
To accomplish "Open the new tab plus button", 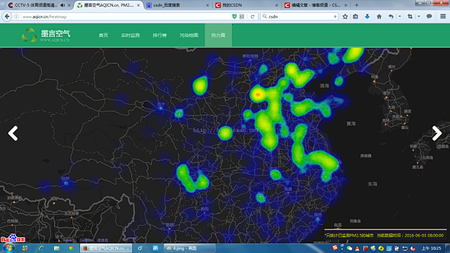I will pyautogui.click(x=356, y=5).
